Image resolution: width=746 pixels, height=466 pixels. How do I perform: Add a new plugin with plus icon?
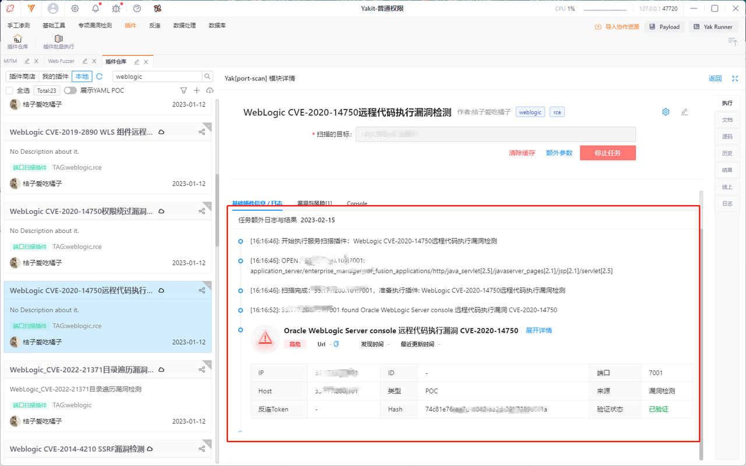pos(196,90)
